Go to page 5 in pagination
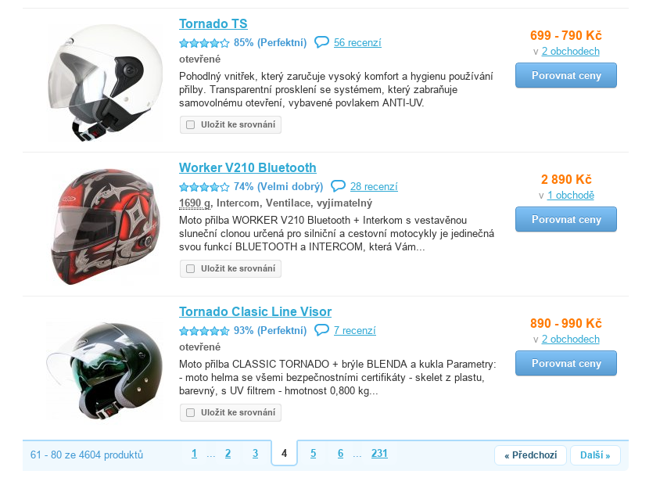The height and width of the screenshot is (478, 660). 313,454
